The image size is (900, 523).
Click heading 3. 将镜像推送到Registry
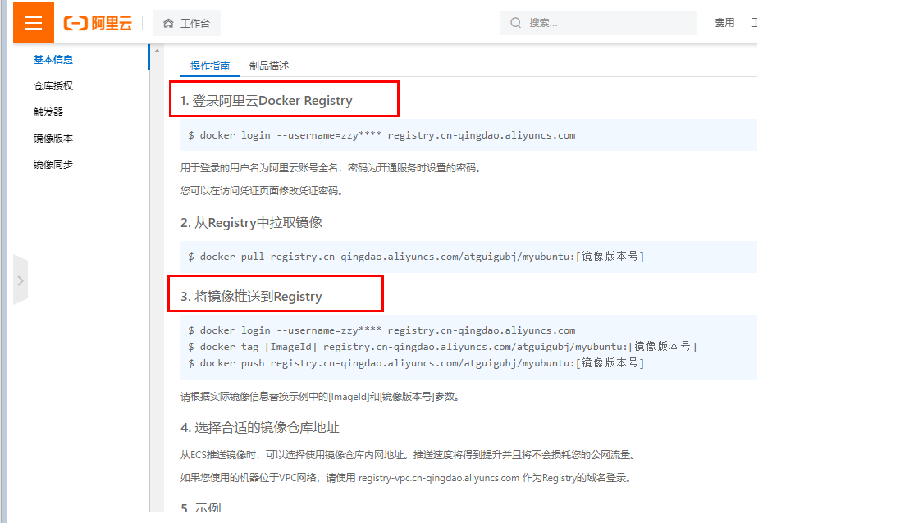[x=251, y=297]
